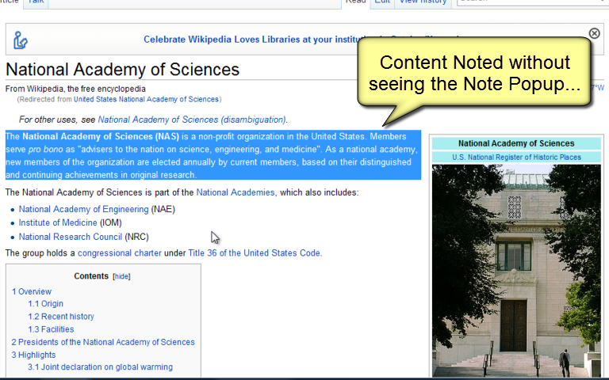This screenshot has width=609, height=380.
Task: Open Institute of Medicine article
Action: tap(58, 222)
